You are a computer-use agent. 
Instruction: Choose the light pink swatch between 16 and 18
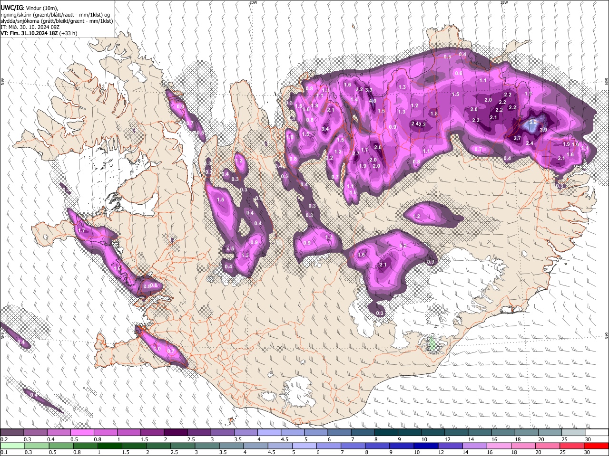point(498,446)
